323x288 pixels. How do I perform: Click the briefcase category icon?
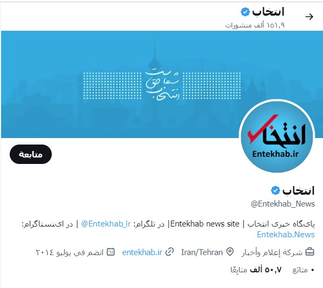[x=310, y=252]
